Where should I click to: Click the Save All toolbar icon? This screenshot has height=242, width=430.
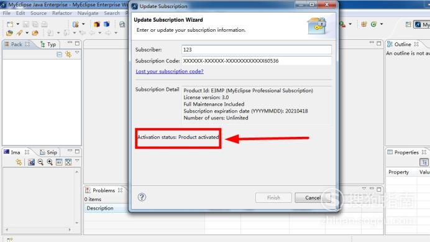[x=35, y=24]
